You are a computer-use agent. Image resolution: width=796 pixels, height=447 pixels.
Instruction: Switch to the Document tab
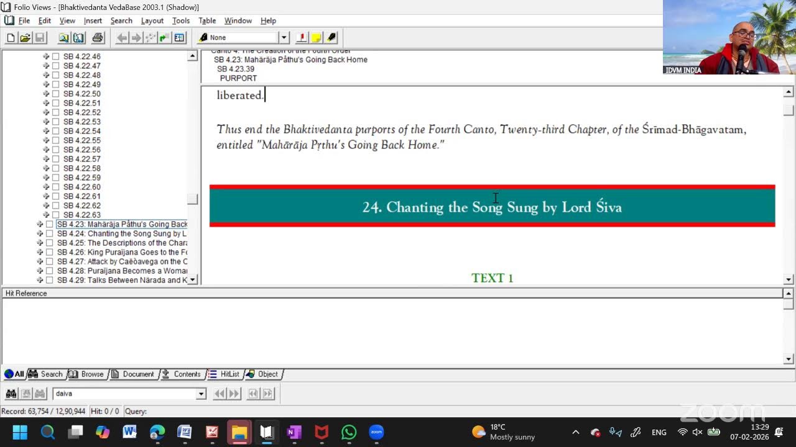tap(133, 374)
